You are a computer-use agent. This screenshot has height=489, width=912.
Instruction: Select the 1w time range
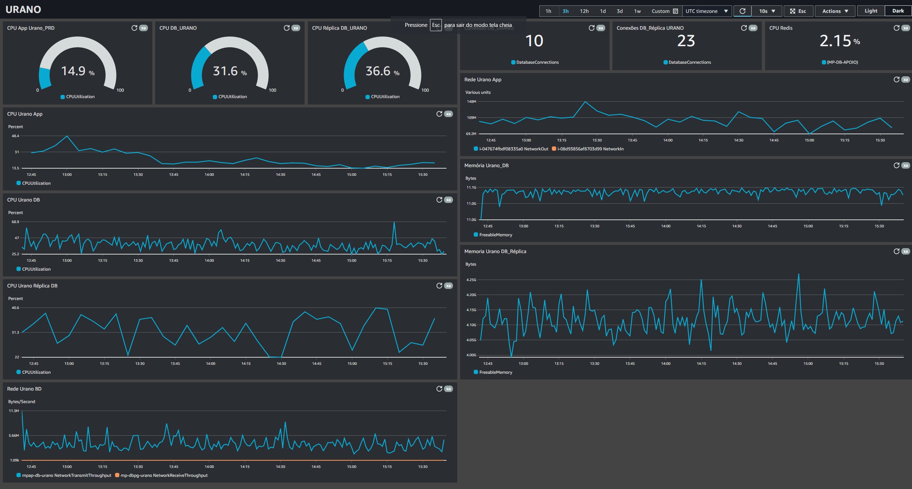[637, 11]
